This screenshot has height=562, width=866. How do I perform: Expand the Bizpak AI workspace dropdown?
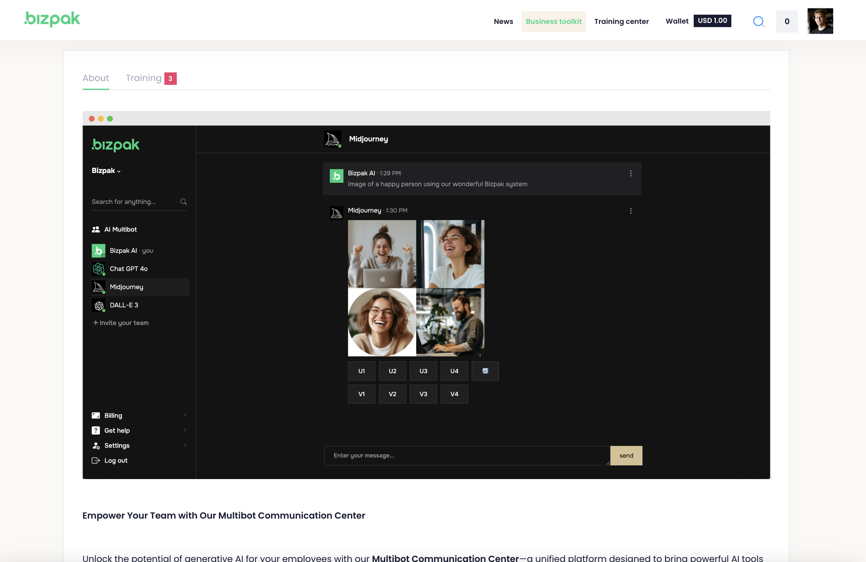[106, 171]
